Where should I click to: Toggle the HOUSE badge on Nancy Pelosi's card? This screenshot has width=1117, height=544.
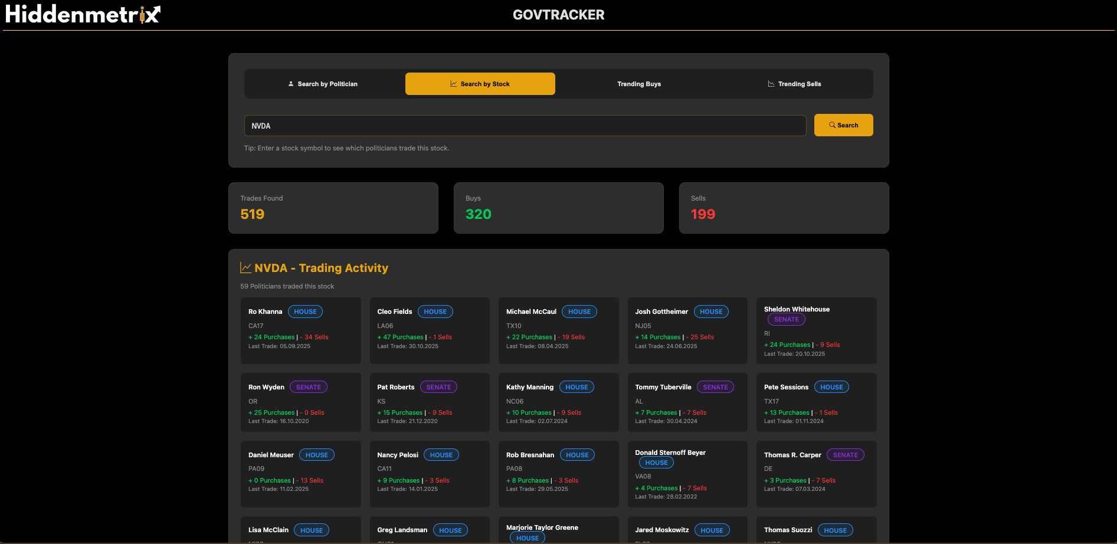coord(441,454)
